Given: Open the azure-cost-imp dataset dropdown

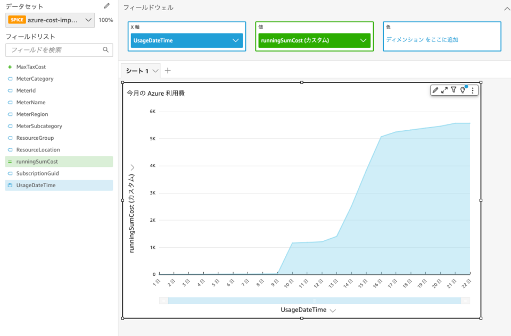Looking at the screenshot, I should point(88,20).
